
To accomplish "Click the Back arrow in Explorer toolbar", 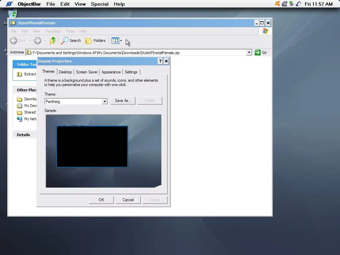I will pyautogui.click(x=14, y=41).
